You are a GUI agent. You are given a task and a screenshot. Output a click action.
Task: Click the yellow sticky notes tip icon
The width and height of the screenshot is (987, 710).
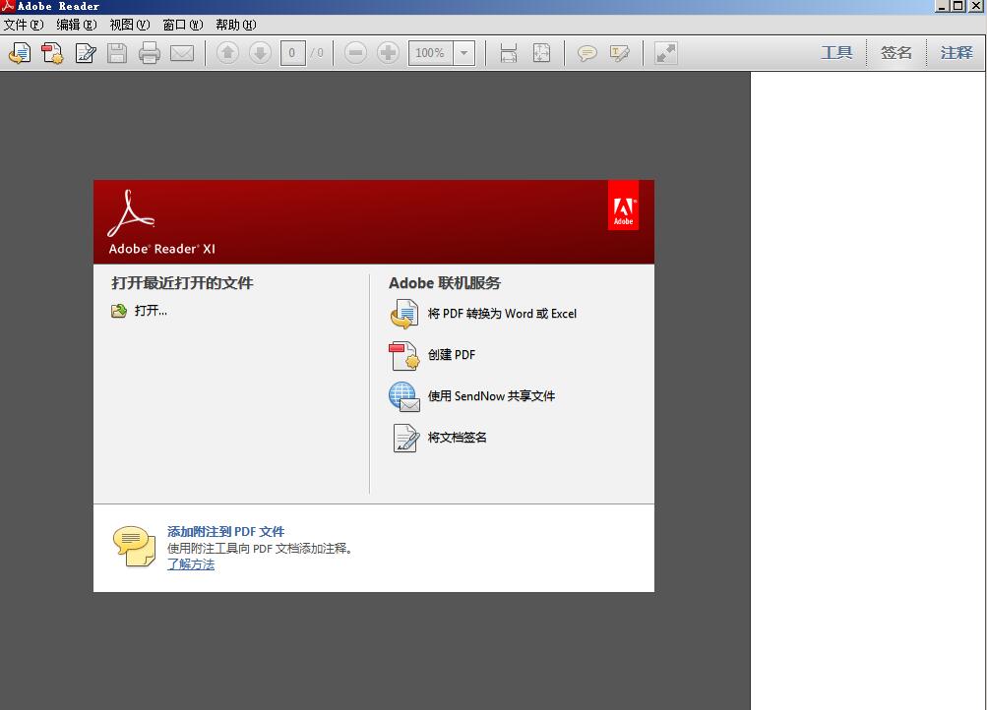pyautogui.click(x=134, y=546)
